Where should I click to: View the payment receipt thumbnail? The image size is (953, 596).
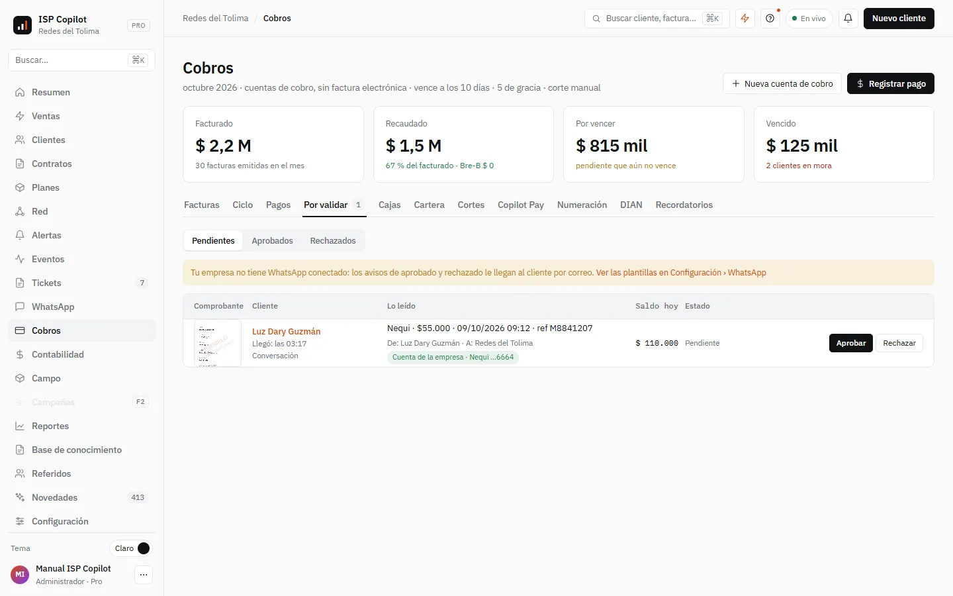[x=218, y=343]
